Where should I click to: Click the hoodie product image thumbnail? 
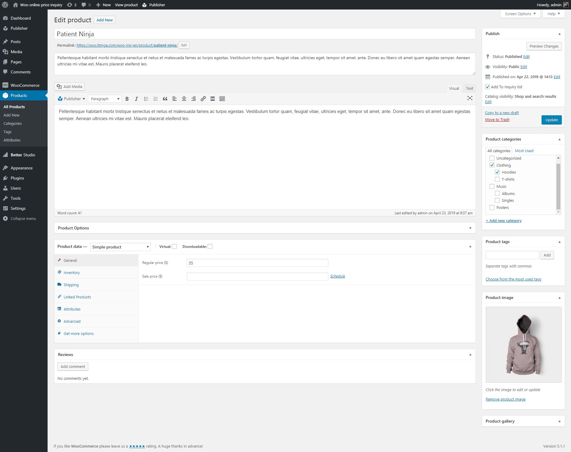[x=523, y=344]
